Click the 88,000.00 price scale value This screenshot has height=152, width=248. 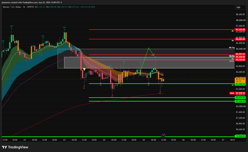[x=241, y=20]
